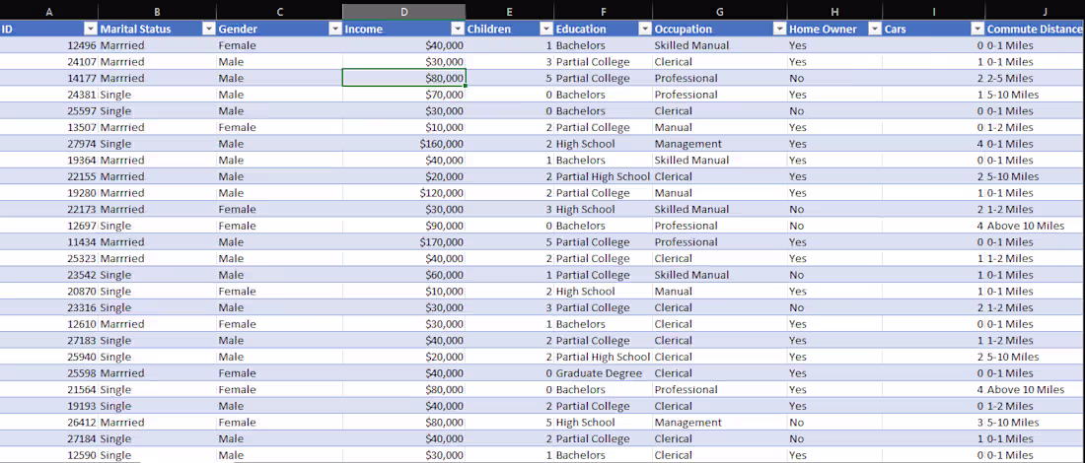
Task: Open the ID column filter dropdown
Action: point(90,29)
